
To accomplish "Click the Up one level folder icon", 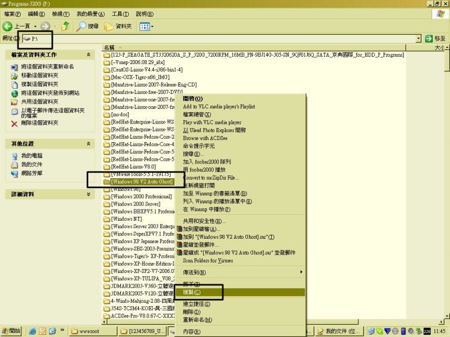I will pyautogui.click(x=65, y=26).
